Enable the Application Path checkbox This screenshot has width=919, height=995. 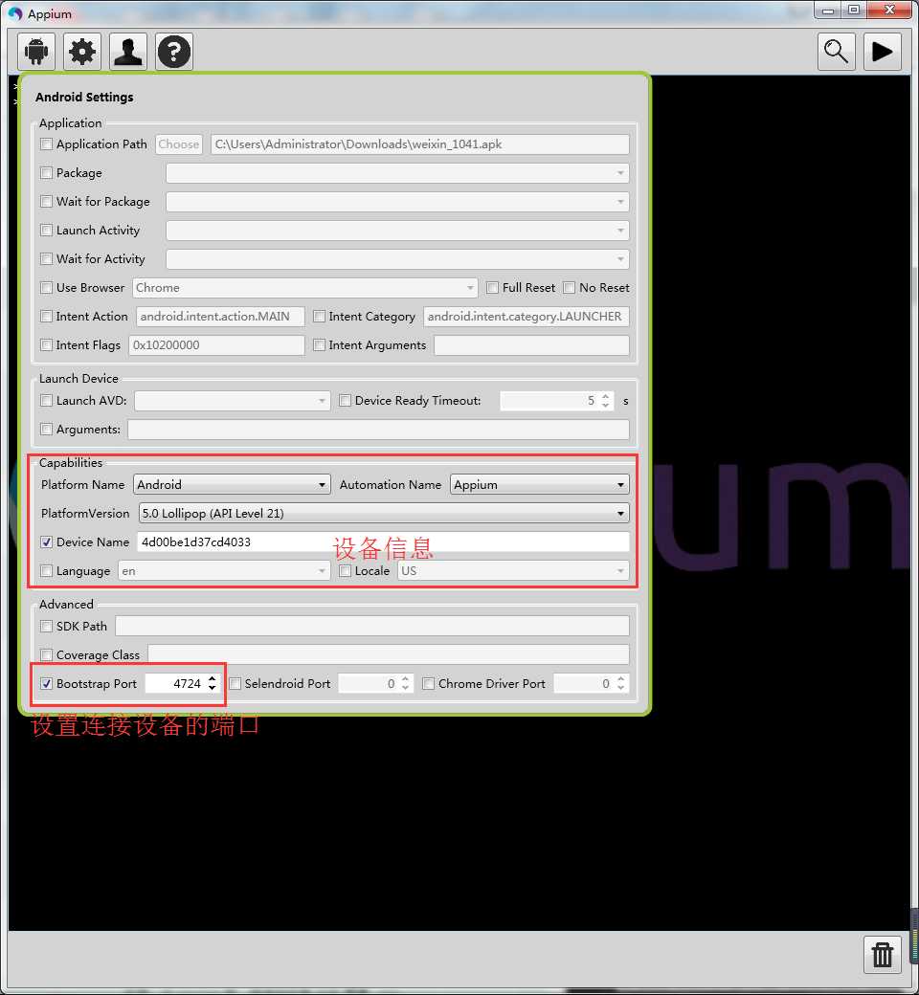pyautogui.click(x=46, y=144)
